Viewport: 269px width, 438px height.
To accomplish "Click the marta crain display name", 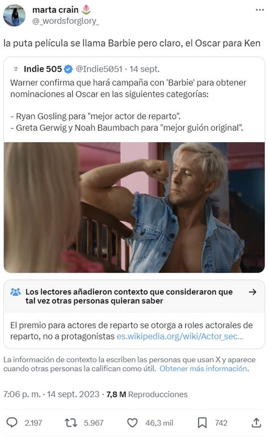I will click(55, 10).
